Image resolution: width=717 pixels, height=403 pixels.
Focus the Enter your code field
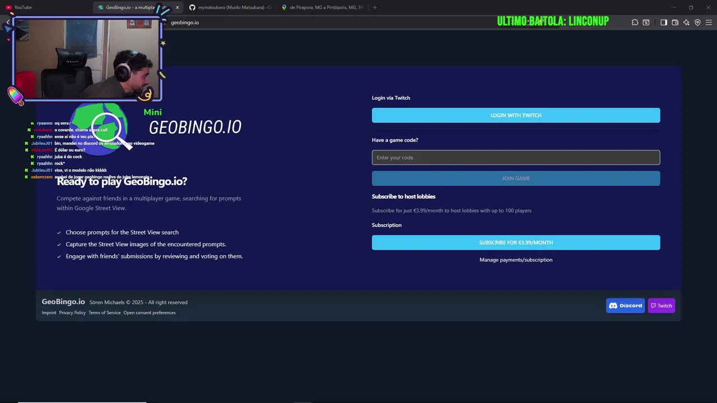coord(516,157)
